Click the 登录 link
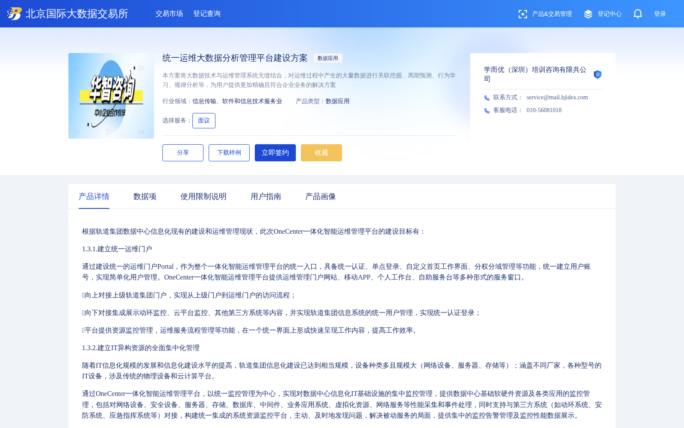Screen dimensions: 684x428 pos(660,14)
